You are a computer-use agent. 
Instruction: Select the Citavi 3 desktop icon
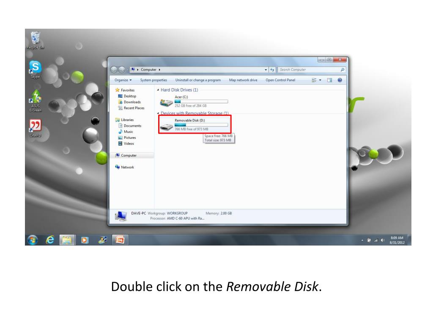click(36, 128)
